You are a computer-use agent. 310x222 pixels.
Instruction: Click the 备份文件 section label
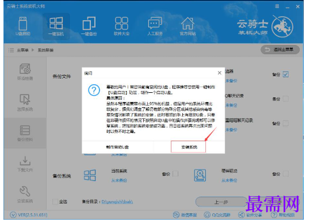click(x=62, y=77)
